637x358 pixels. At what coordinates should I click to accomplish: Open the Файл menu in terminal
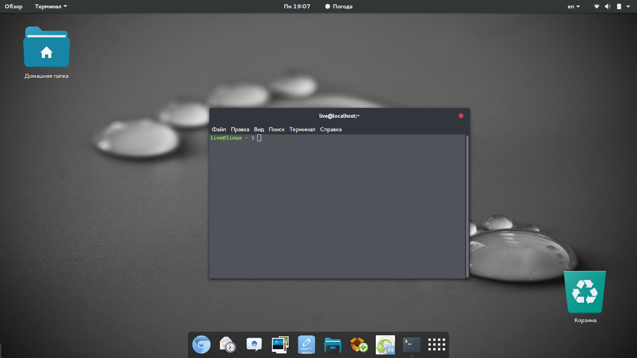[219, 129]
